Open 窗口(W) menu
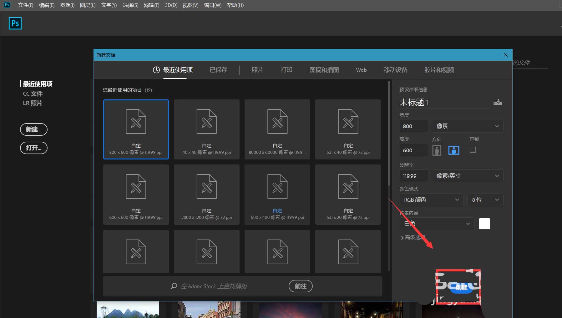The height and width of the screenshot is (318, 562). pos(213,5)
